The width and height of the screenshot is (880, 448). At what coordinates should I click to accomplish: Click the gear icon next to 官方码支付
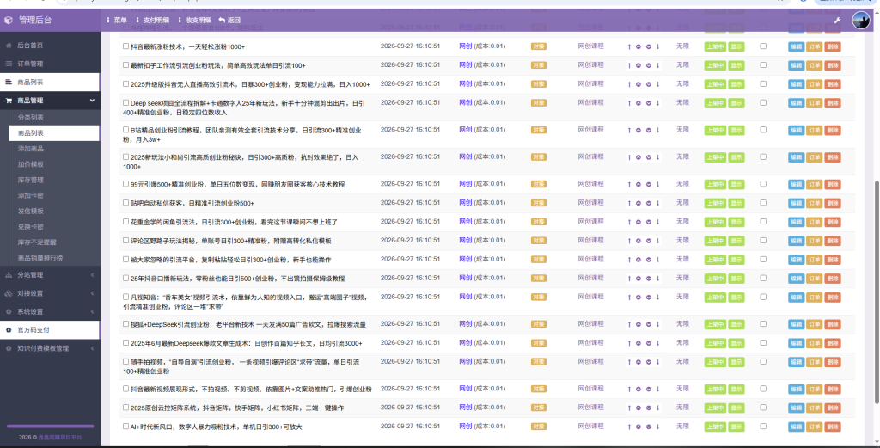[9, 330]
